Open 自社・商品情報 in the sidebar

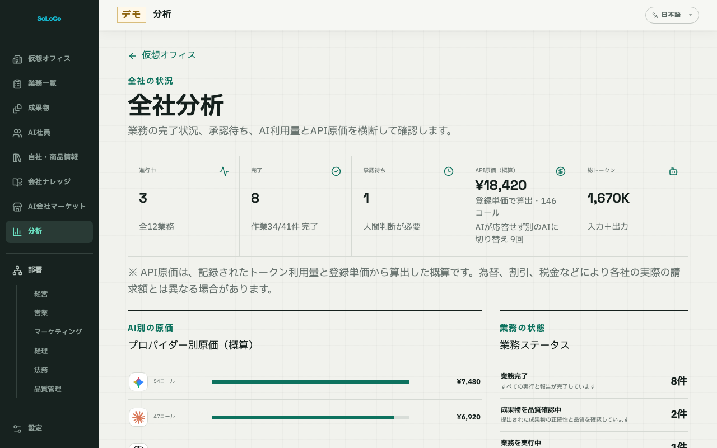click(49, 157)
